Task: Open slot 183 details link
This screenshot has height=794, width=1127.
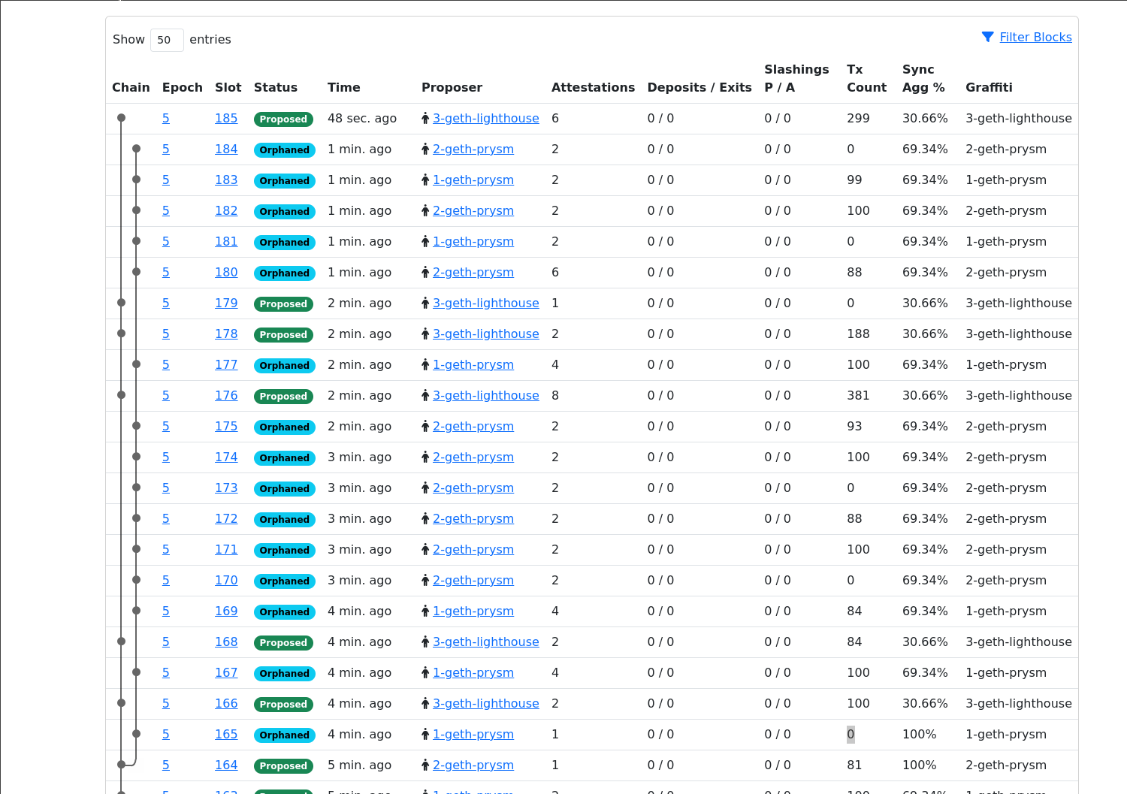Action: coord(226,180)
